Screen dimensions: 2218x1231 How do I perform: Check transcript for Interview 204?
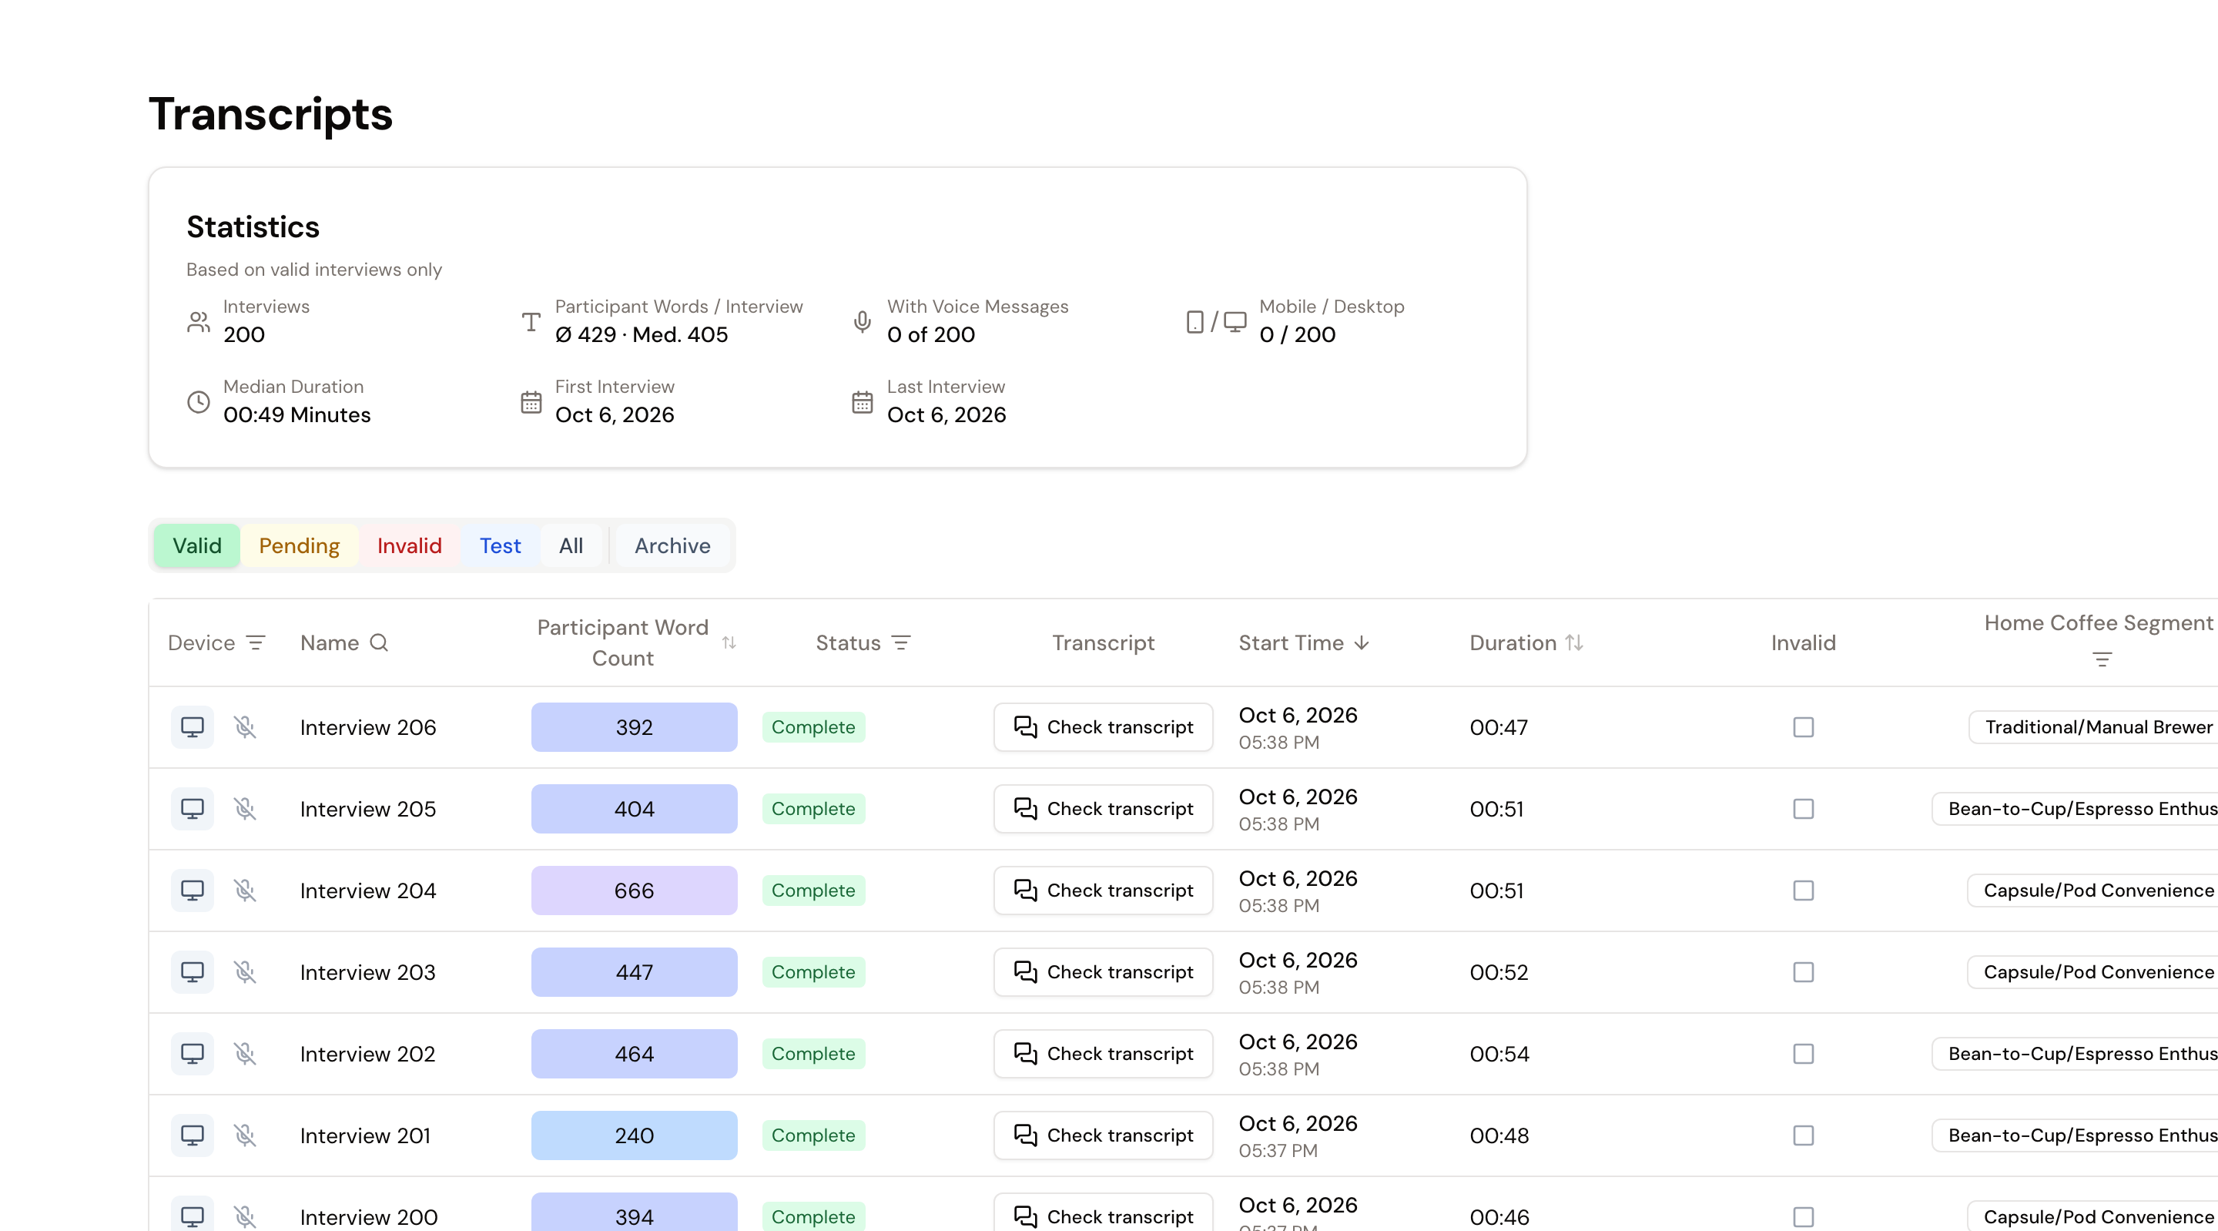tap(1103, 890)
